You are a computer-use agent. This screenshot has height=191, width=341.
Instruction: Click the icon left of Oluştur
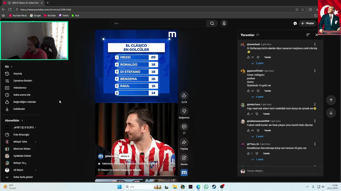click(295, 23)
